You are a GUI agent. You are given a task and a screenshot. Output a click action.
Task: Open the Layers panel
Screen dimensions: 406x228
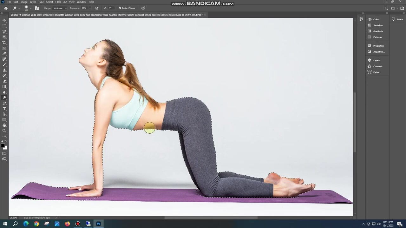376,60
